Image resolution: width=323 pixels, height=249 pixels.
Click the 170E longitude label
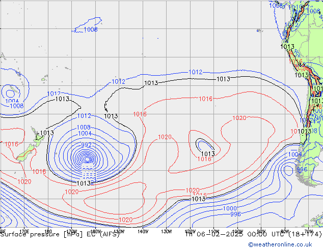pyautogui.click(x=24, y=232)
